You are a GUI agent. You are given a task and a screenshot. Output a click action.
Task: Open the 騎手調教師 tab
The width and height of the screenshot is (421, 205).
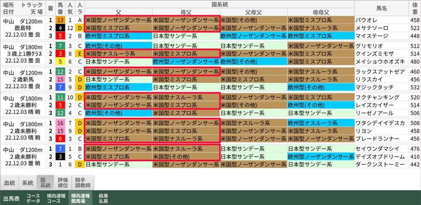click(x=83, y=183)
